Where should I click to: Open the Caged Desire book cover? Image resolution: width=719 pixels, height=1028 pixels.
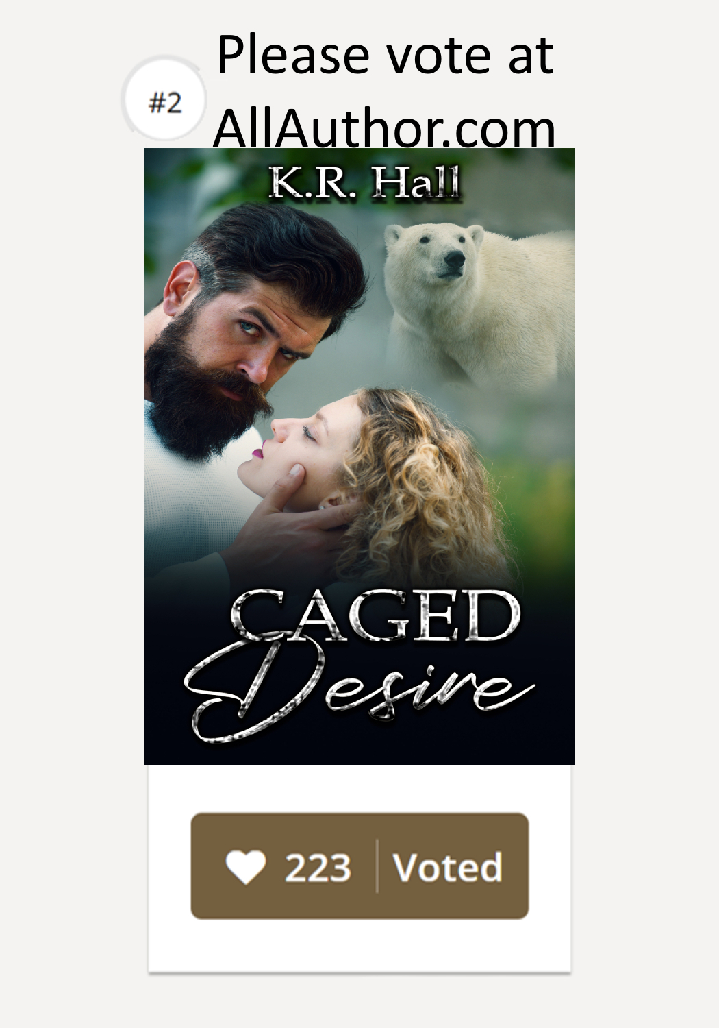tap(359, 456)
